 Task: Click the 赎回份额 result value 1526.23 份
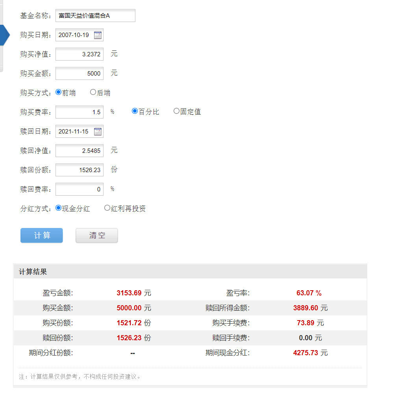click(x=134, y=338)
